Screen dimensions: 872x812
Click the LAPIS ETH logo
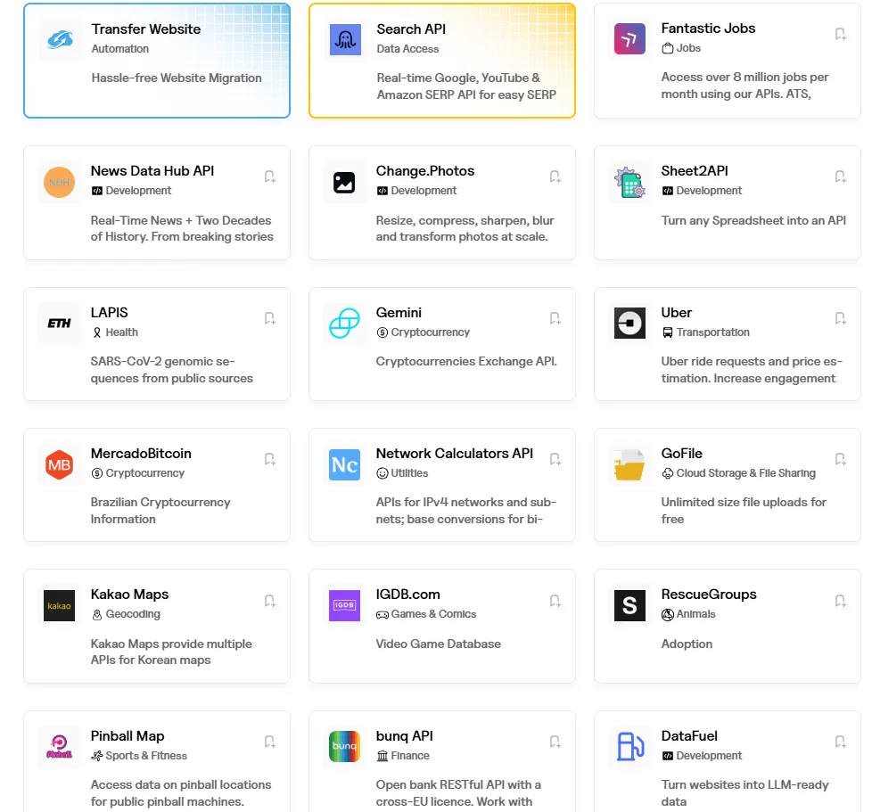(60, 323)
